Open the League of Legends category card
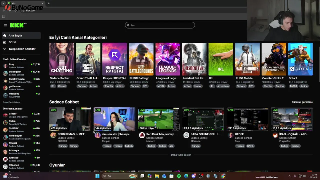The width and height of the screenshot is (320, 180). point(168,59)
